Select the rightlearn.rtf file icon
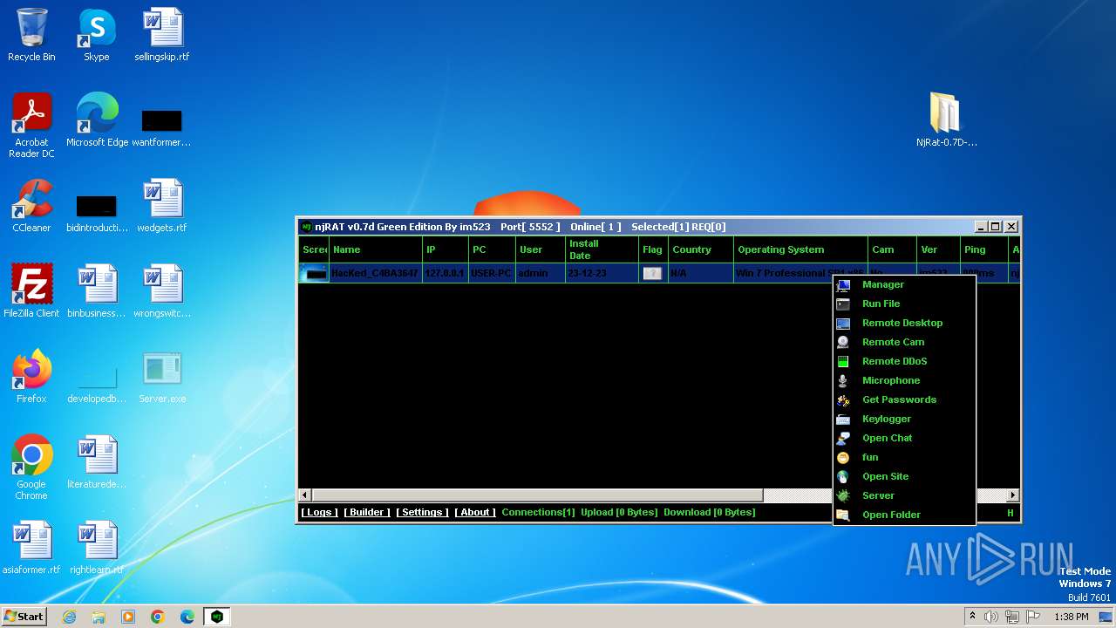 pos(97,549)
